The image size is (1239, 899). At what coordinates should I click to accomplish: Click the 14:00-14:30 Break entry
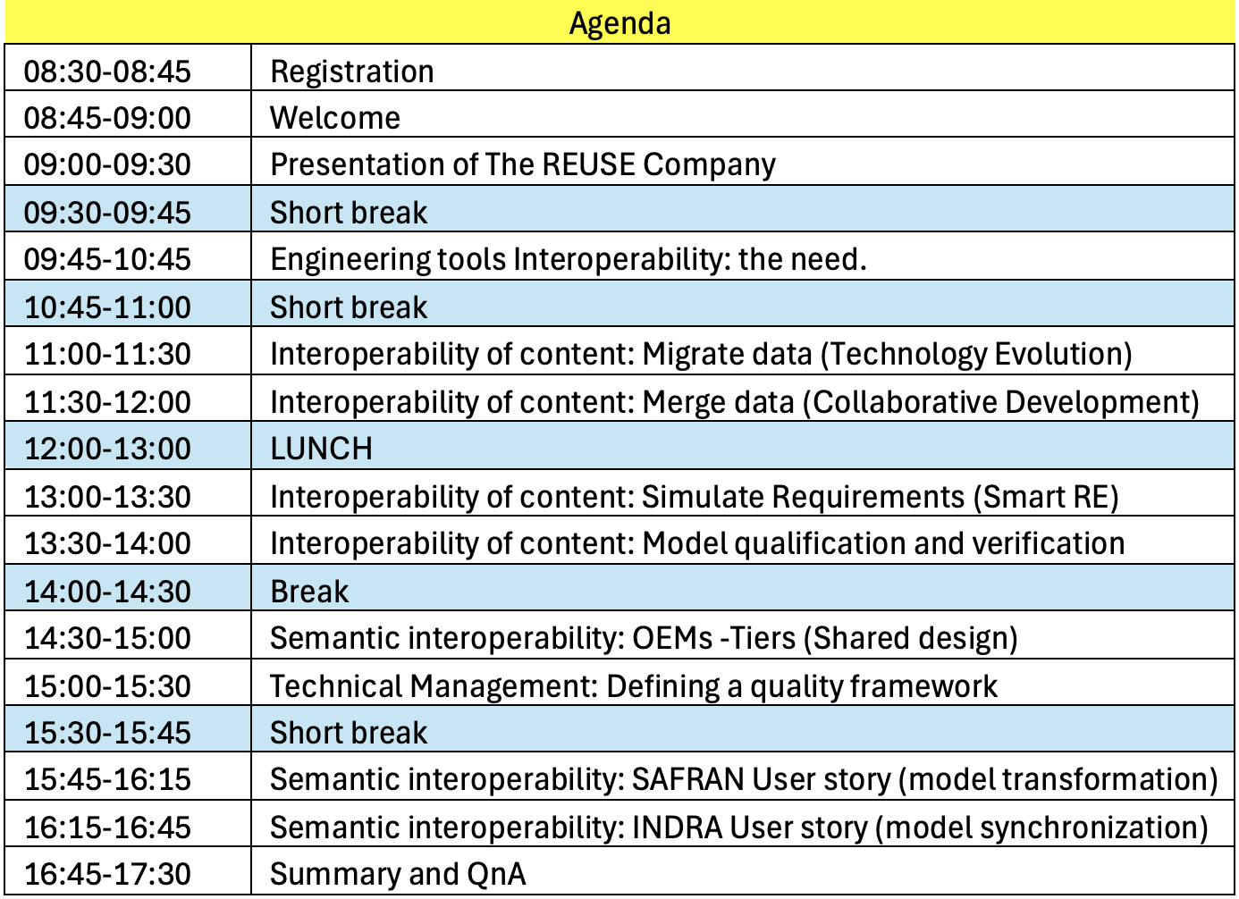tap(309, 592)
